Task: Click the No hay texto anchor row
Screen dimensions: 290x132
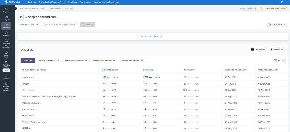Action: point(28,90)
